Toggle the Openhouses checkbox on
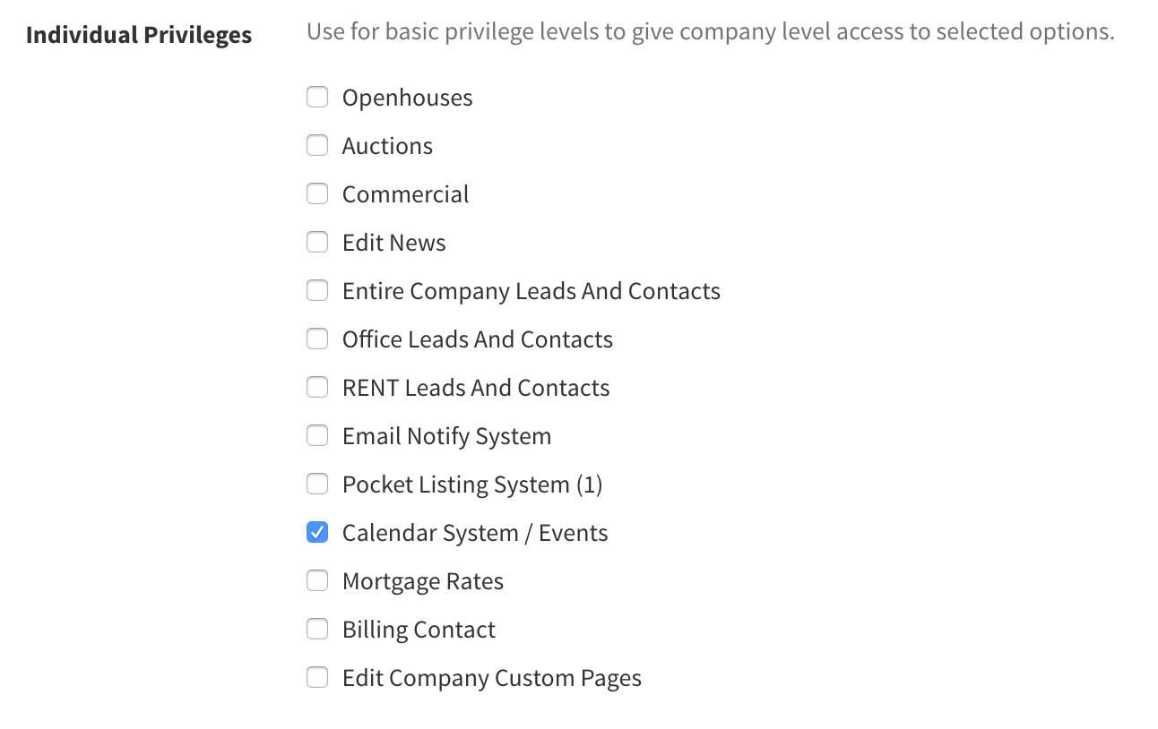The width and height of the screenshot is (1158, 729). (x=317, y=97)
